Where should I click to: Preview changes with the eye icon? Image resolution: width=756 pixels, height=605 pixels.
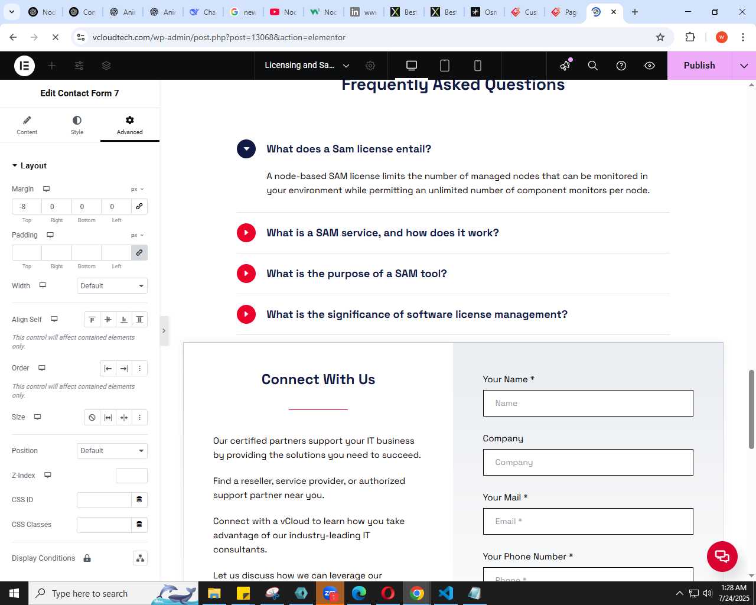point(650,66)
